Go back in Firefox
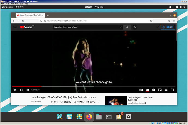The height and width of the screenshot is (125, 188). [x=14, y=21]
